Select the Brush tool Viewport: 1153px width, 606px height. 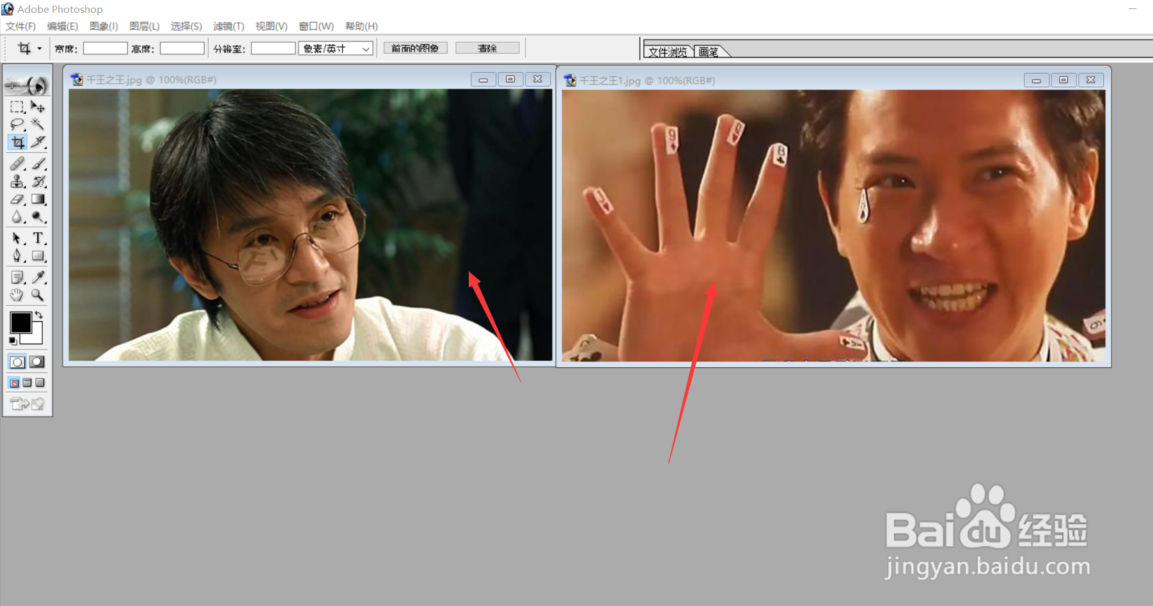[38, 164]
